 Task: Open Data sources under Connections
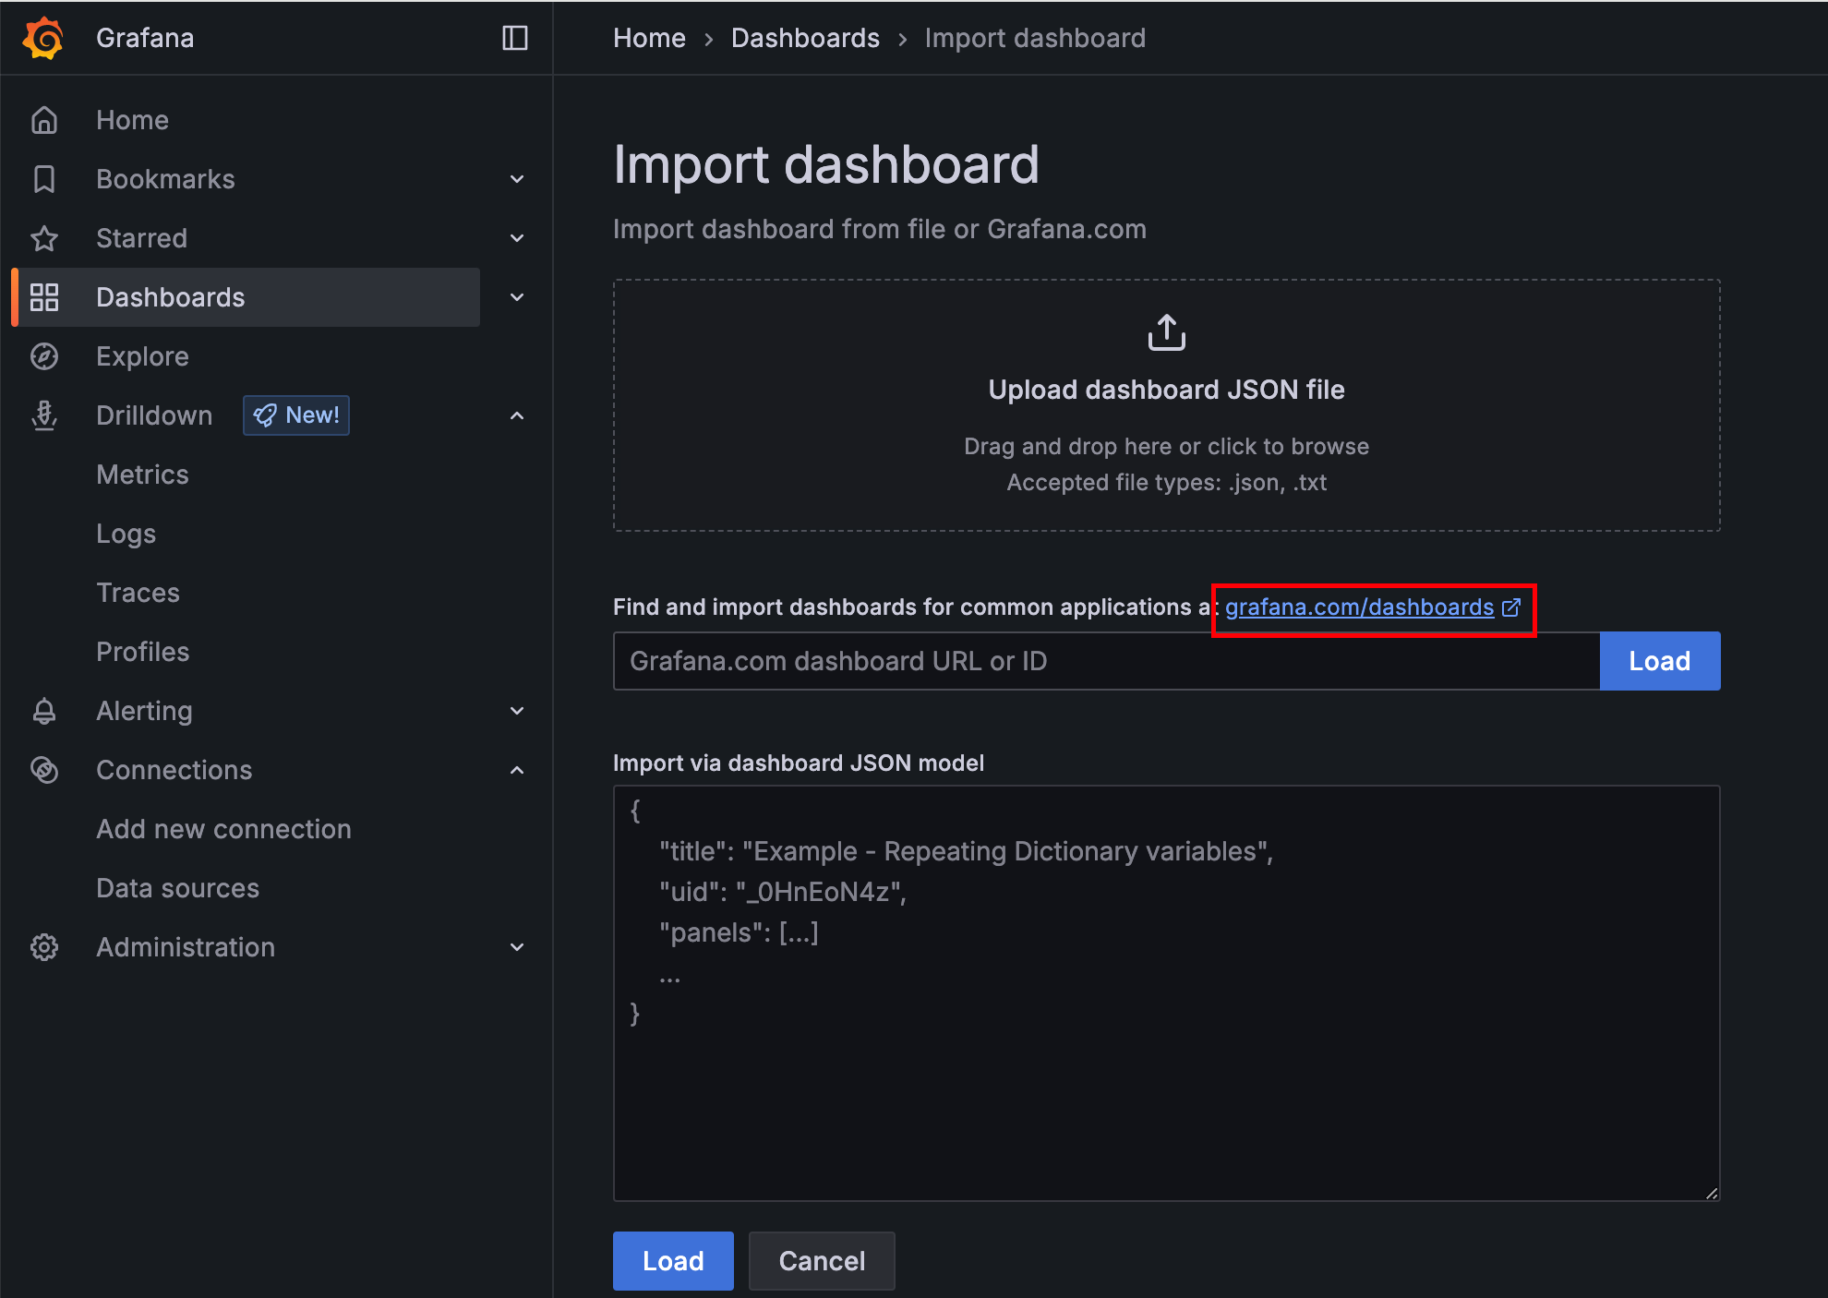(177, 888)
